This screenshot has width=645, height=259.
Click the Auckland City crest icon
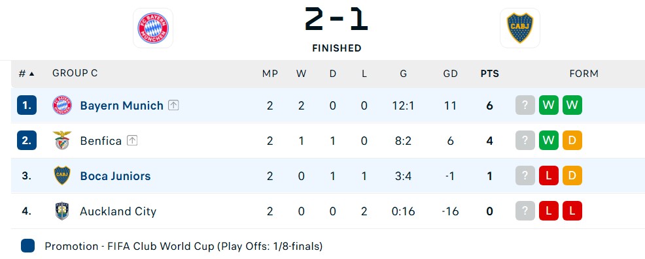tap(62, 211)
